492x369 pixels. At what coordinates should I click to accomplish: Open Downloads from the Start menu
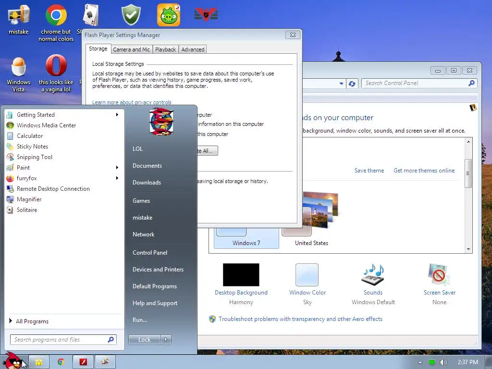(147, 183)
